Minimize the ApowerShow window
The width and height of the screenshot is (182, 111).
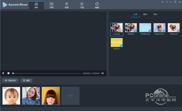pyautogui.click(x=171, y=2)
